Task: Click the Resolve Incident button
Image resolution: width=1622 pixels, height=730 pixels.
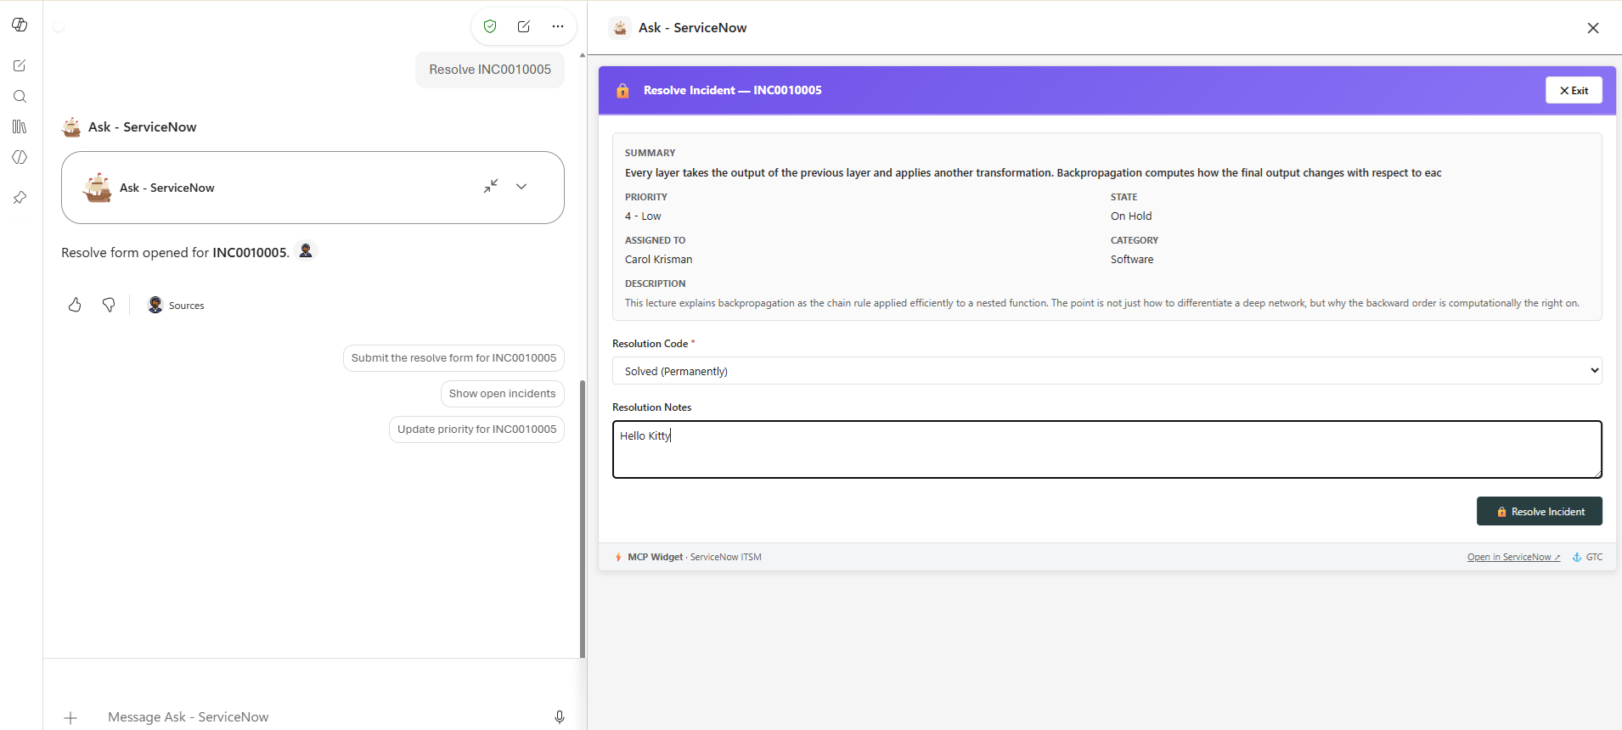Action: pyautogui.click(x=1539, y=512)
